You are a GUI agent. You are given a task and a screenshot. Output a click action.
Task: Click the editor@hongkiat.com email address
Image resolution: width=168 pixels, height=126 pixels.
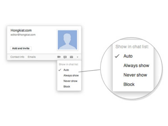[23, 35]
